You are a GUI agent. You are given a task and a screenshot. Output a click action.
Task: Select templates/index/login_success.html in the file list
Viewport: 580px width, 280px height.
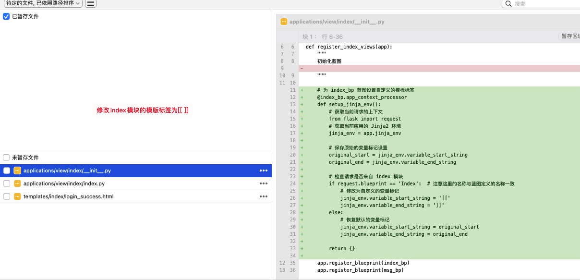(68, 196)
